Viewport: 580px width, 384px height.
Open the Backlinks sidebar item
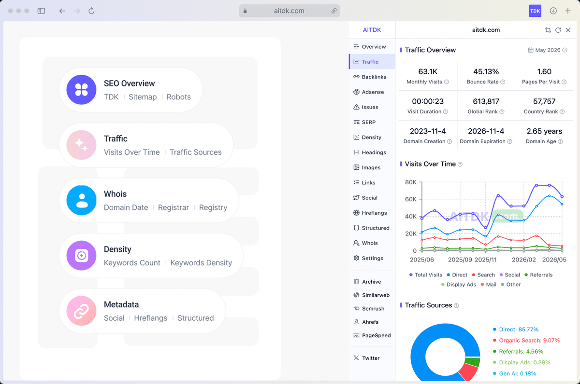[372, 77]
